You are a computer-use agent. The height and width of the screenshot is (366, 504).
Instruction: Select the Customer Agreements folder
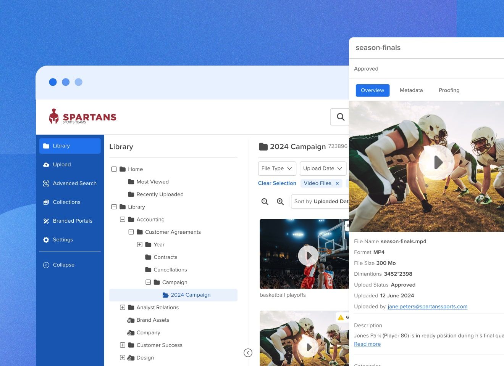point(168,232)
